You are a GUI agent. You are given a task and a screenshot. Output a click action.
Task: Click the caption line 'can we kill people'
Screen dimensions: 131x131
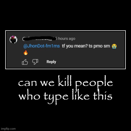pos(65,81)
